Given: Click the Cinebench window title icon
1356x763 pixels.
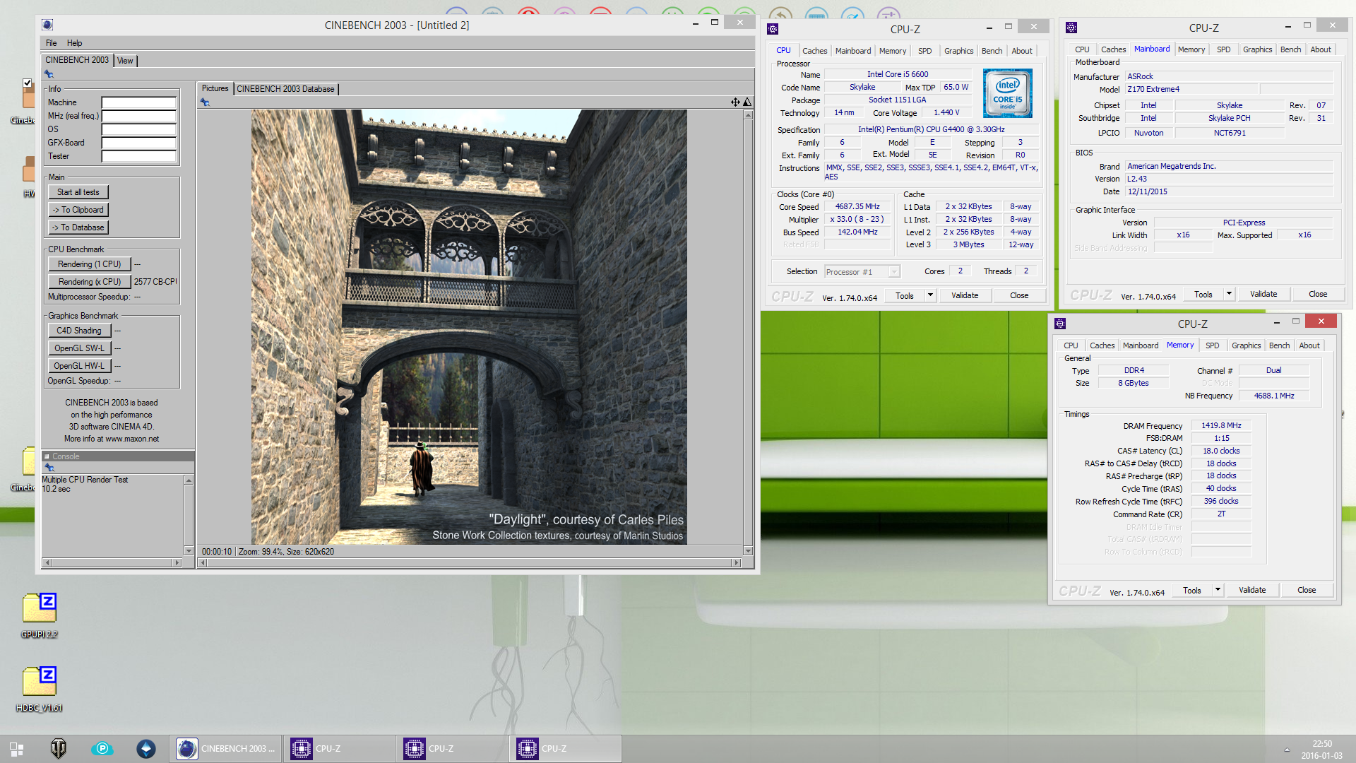Looking at the screenshot, I should [x=47, y=25].
